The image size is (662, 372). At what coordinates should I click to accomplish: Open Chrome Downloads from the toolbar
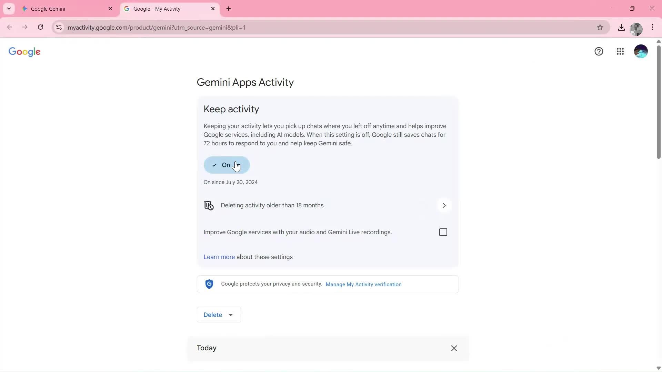pos(621,27)
